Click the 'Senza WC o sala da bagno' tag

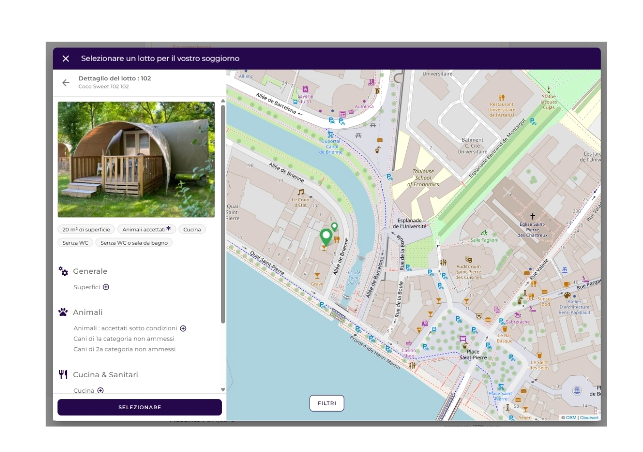pos(134,243)
